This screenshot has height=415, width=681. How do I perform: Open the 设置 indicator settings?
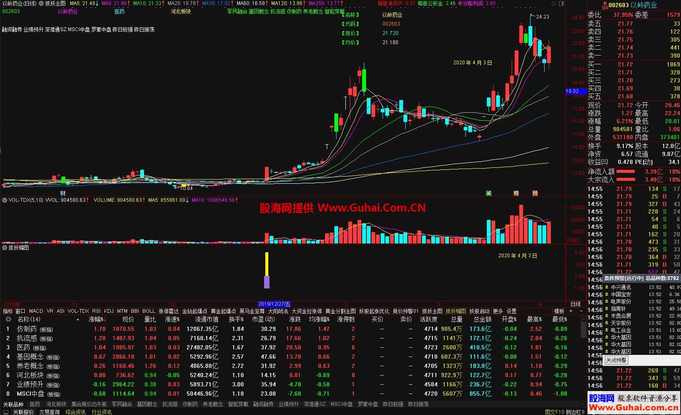[511, 311]
